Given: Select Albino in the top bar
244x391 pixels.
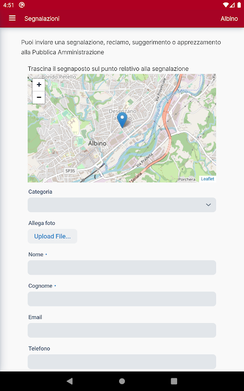Looking at the screenshot, I should click(229, 19).
